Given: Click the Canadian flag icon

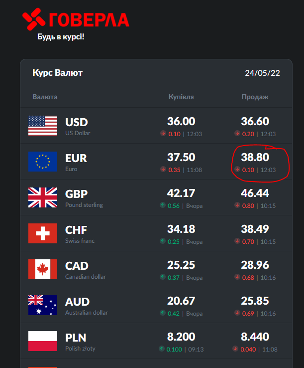Looking at the screenshot, I should (x=43, y=269).
